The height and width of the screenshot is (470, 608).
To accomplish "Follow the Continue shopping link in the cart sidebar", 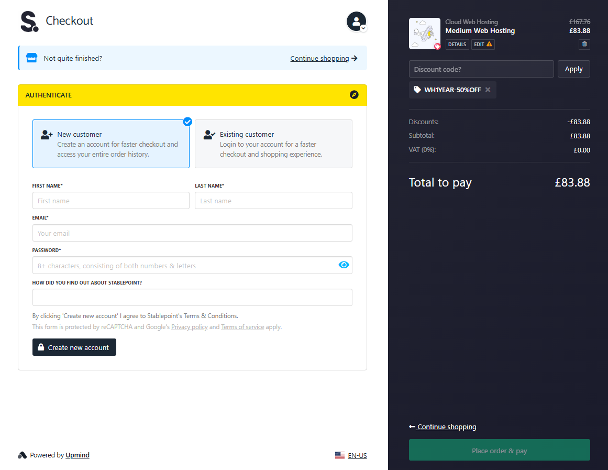I will click(x=447, y=427).
